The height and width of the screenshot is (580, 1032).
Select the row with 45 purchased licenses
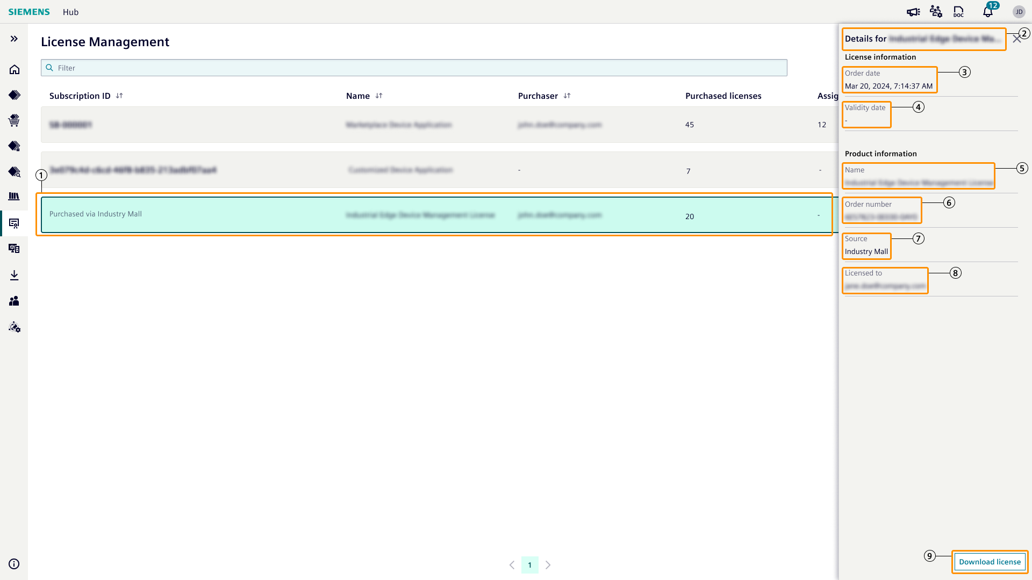point(440,125)
